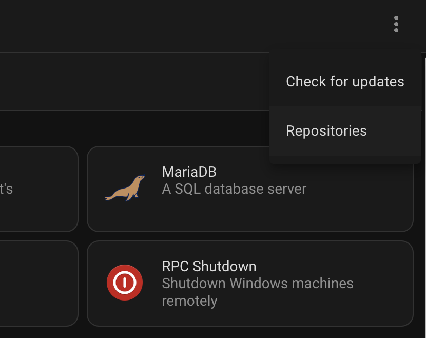Click the MariaDB title text
The width and height of the screenshot is (426, 338).
tap(189, 172)
